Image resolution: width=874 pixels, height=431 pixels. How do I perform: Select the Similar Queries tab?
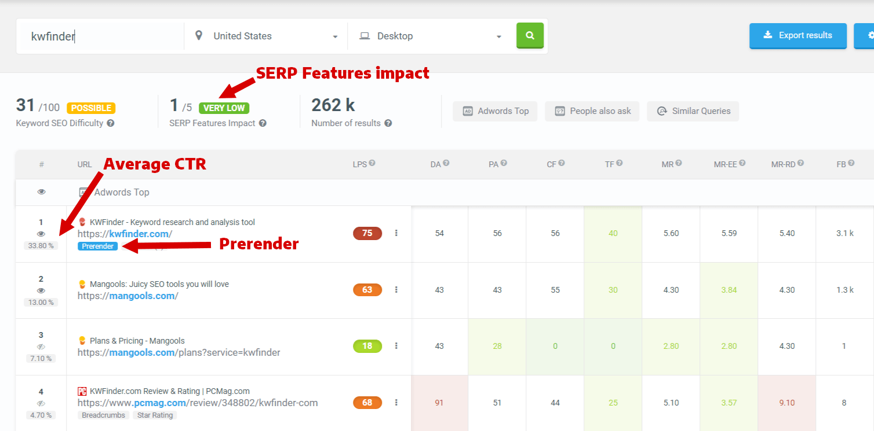tap(693, 111)
